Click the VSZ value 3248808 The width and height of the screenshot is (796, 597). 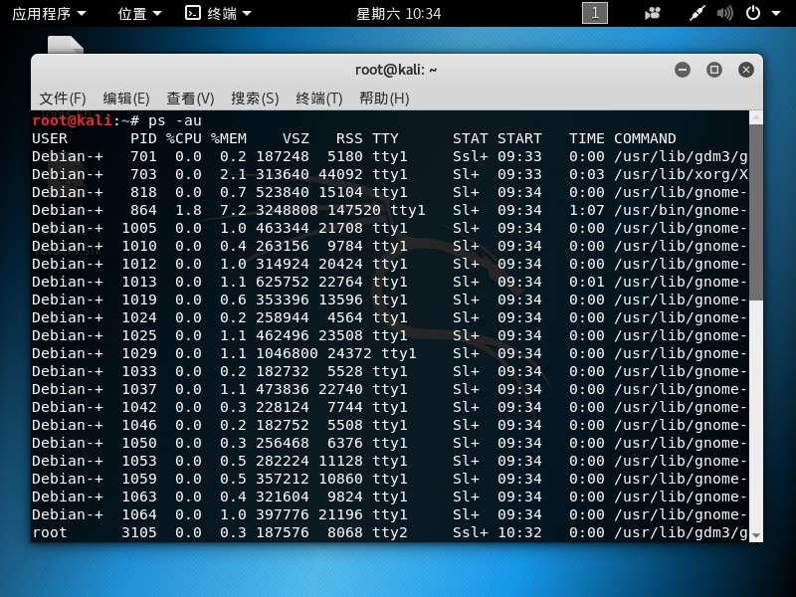(287, 210)
